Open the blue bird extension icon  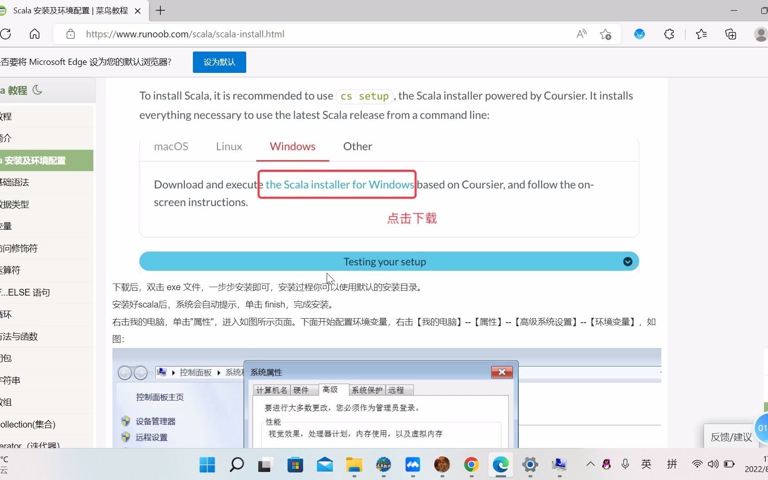coord(640,34)
